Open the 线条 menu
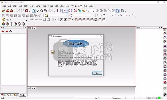 [x=31, y=6]
